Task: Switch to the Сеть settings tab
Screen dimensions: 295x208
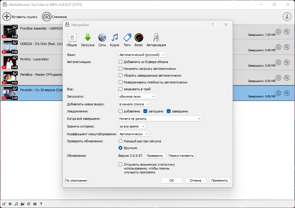Action: 102,40
